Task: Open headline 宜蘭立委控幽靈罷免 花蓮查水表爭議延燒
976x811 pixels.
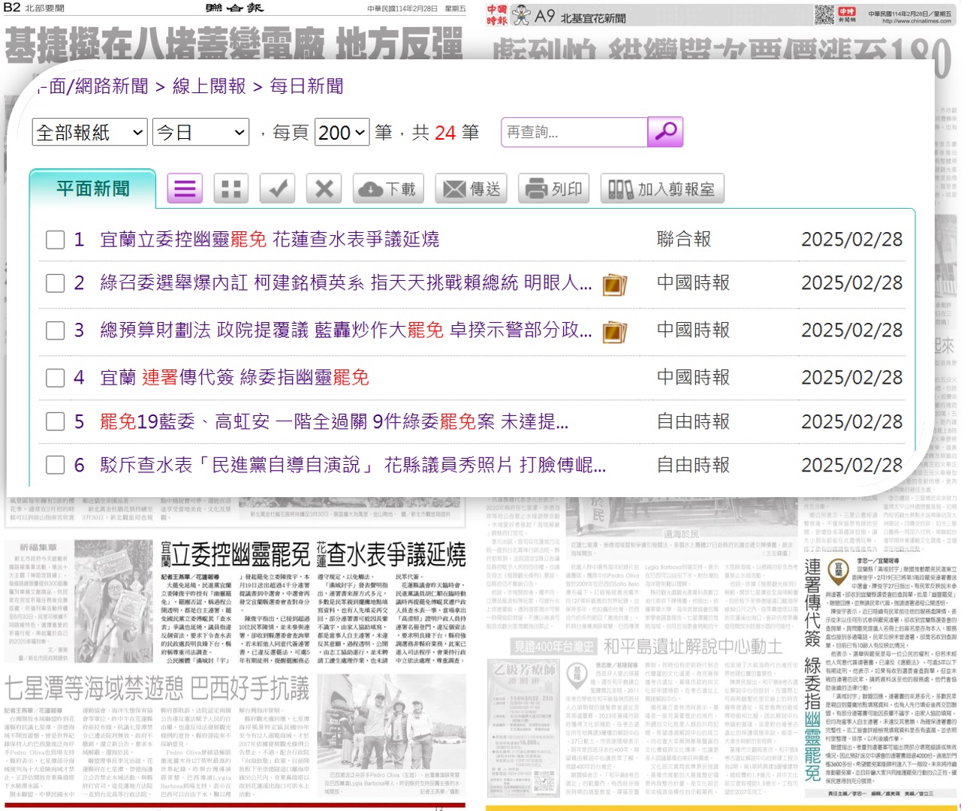Action: [270, 240]
